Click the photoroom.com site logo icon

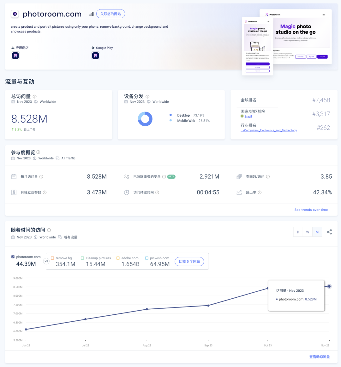coord(15,14)
